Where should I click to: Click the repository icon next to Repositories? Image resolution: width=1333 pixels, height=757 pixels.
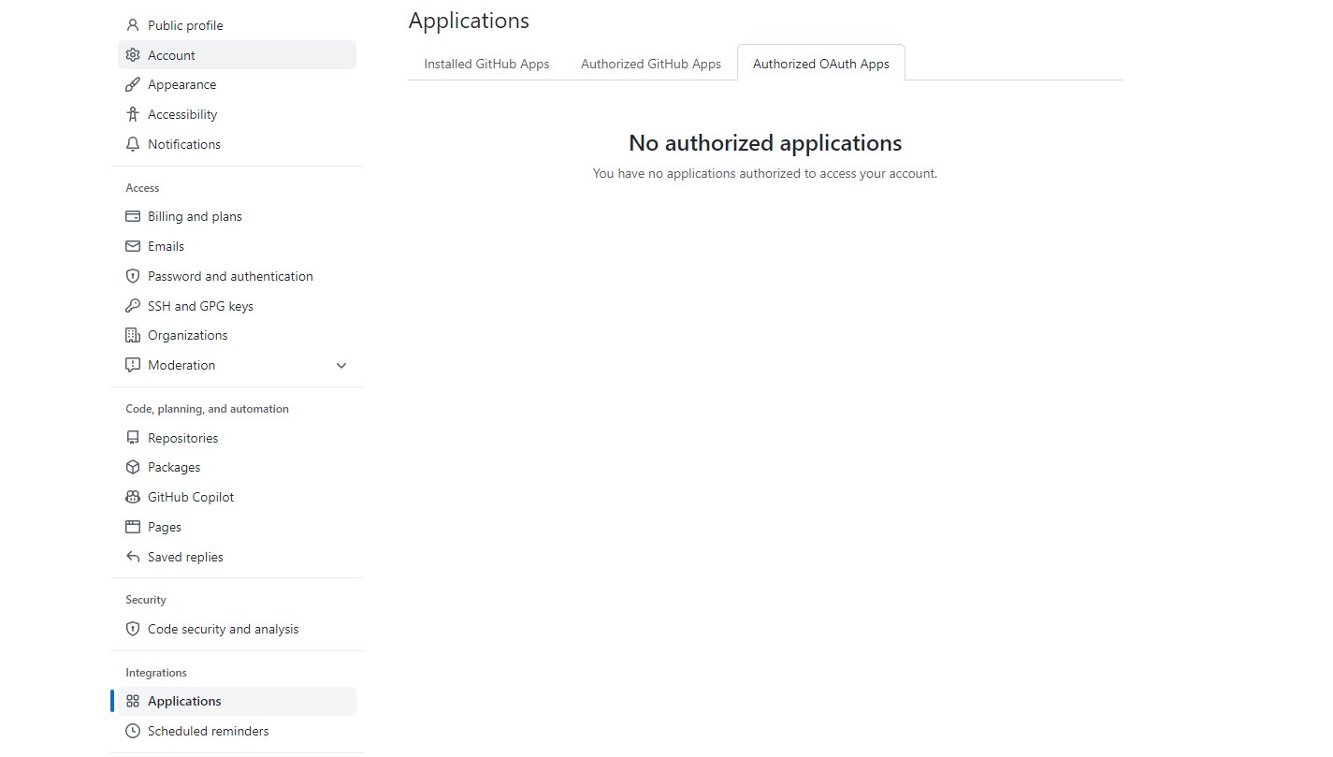(132, 437)
